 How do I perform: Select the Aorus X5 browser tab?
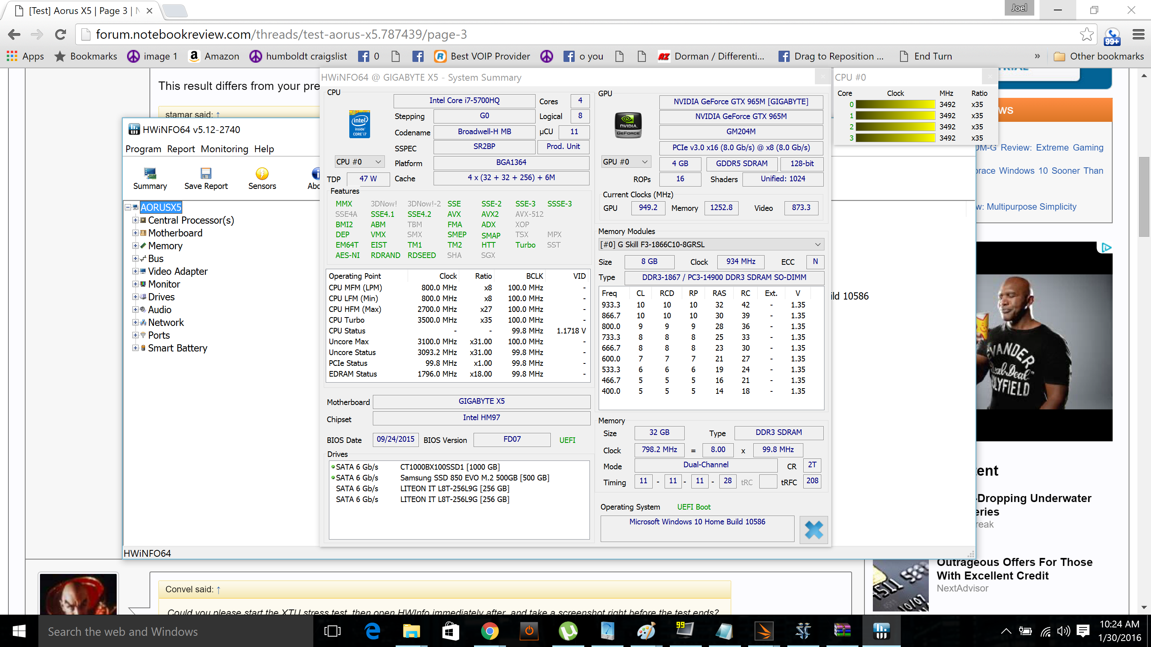point(84,11)
